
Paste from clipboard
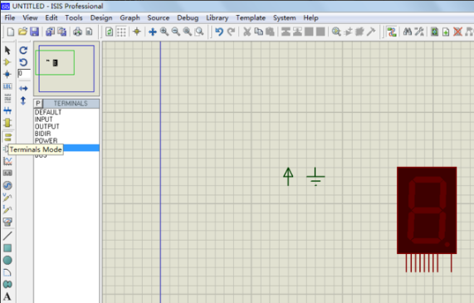click(270, 32)
